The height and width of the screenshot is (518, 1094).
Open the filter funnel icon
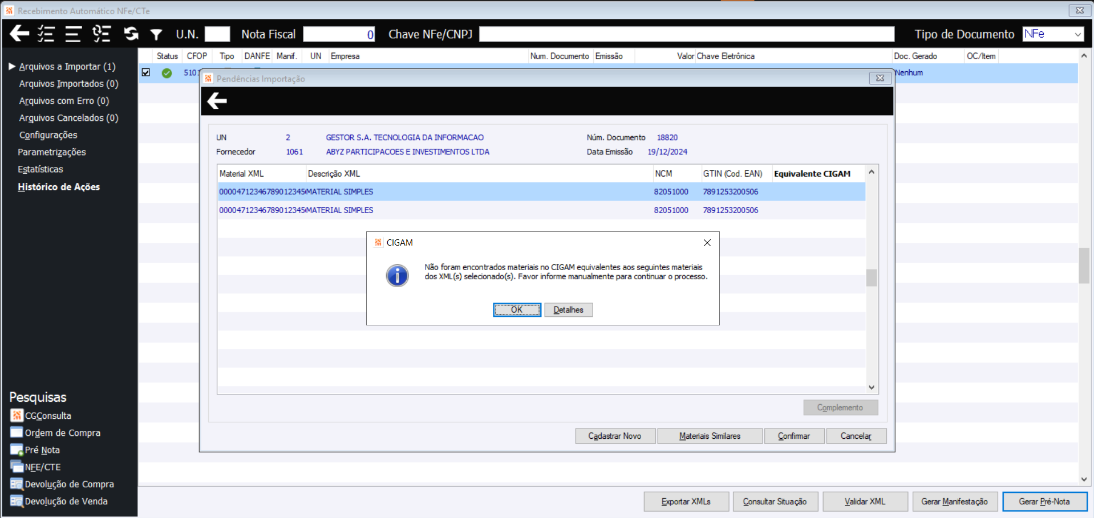pyautogui.click(x=156, y=35)
